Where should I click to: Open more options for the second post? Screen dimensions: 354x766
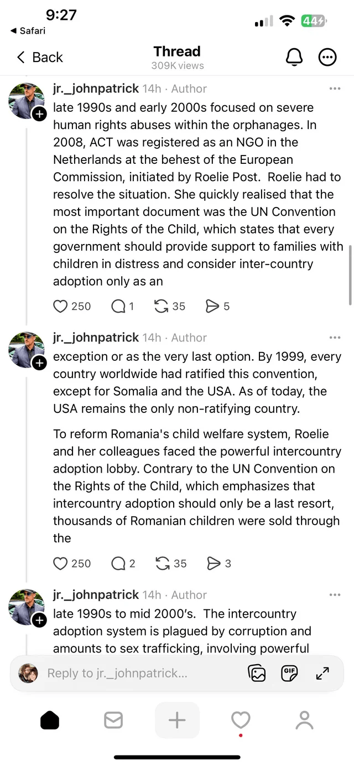335,338
